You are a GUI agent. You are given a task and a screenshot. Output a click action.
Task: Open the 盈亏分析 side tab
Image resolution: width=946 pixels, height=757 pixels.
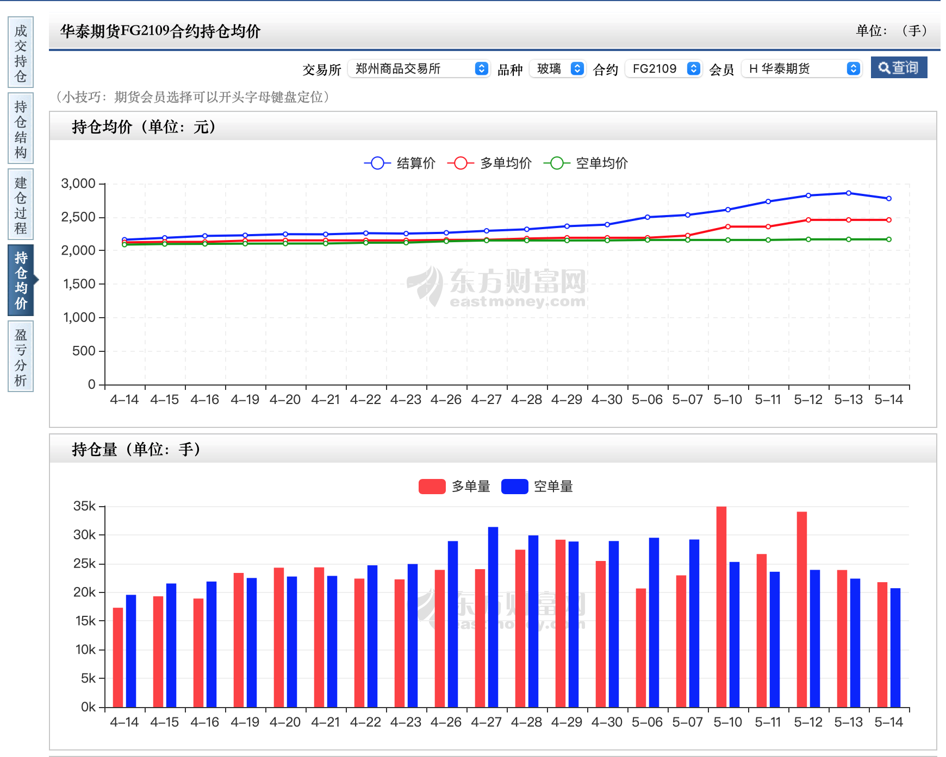point(21,357)
